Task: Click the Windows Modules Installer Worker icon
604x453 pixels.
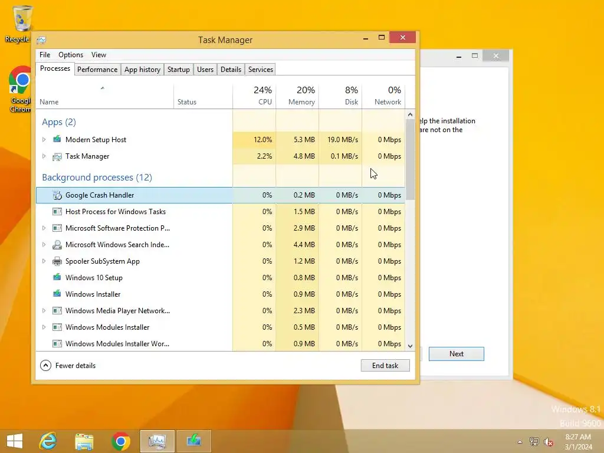Action: [57, 344]
